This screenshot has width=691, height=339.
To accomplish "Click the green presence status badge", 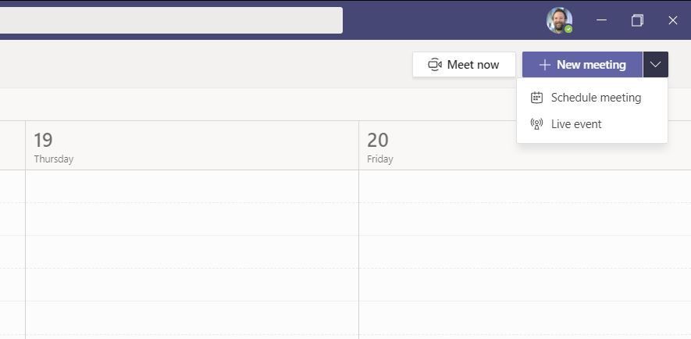I will (568, 29).
